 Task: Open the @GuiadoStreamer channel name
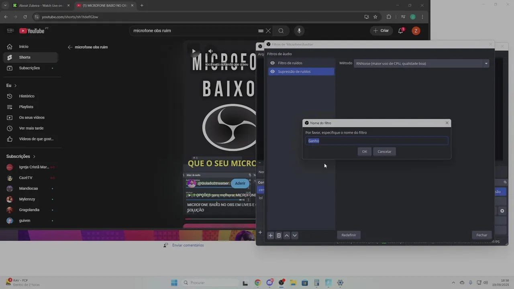[x=213, y=183]
